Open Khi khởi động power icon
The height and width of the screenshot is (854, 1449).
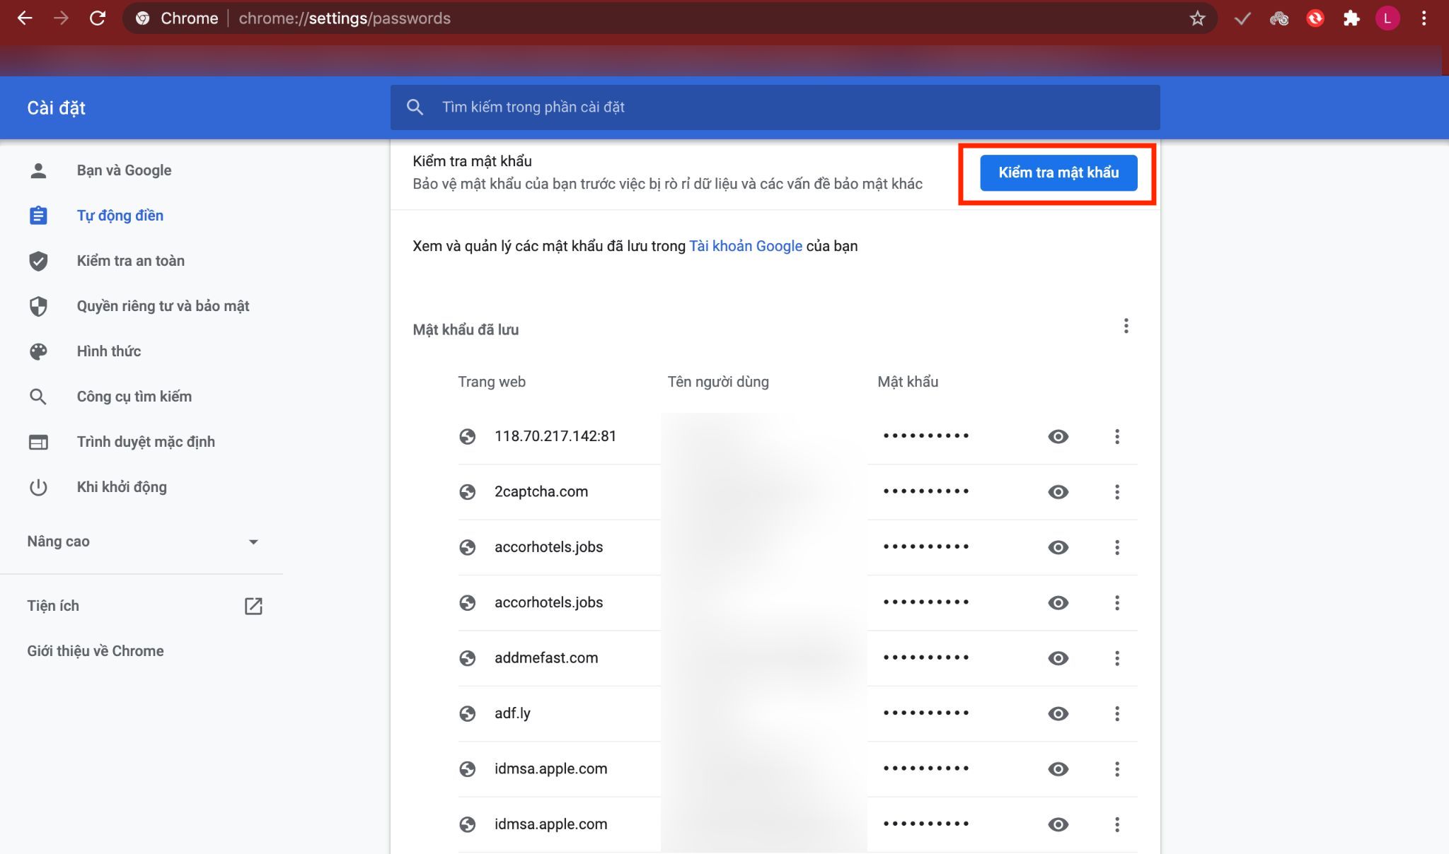coord(38,486)
